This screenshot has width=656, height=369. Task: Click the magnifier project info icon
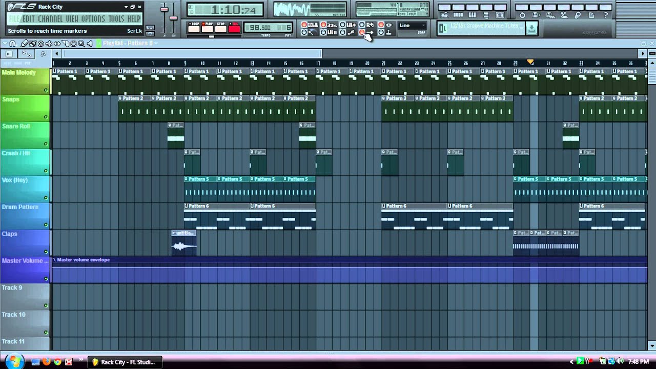578,15
